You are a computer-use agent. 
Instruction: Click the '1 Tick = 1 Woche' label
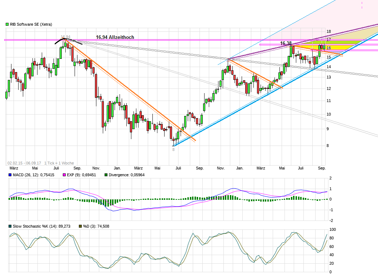pos(59,163)
